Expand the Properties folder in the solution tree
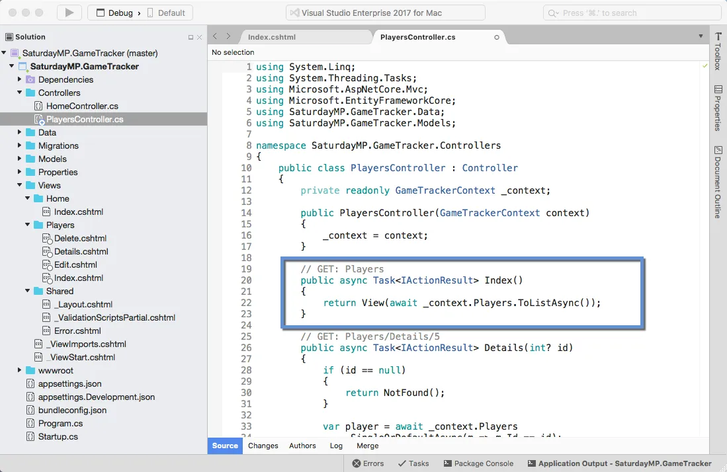The image size is (727, 472). coord(19,172)
